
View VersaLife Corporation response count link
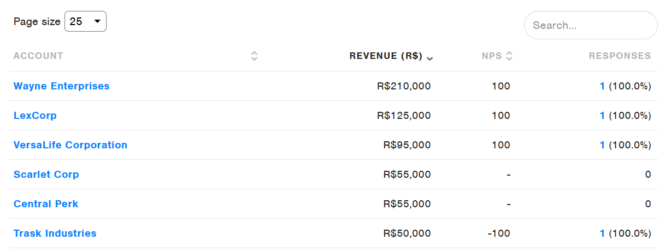pos(602,145)
